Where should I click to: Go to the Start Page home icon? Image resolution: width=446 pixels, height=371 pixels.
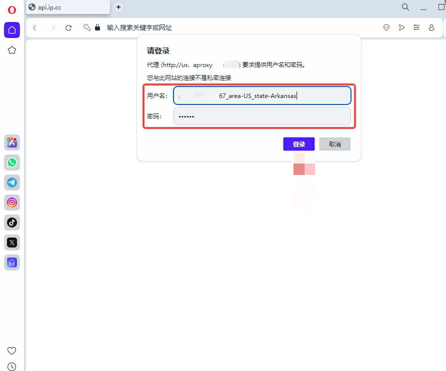tap(12, 30)
